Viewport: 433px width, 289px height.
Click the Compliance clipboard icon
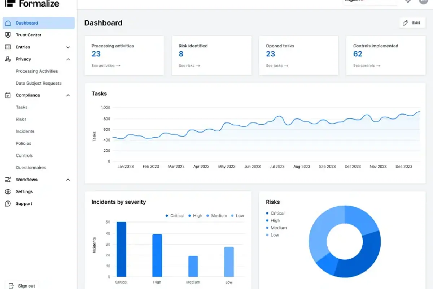8,95
